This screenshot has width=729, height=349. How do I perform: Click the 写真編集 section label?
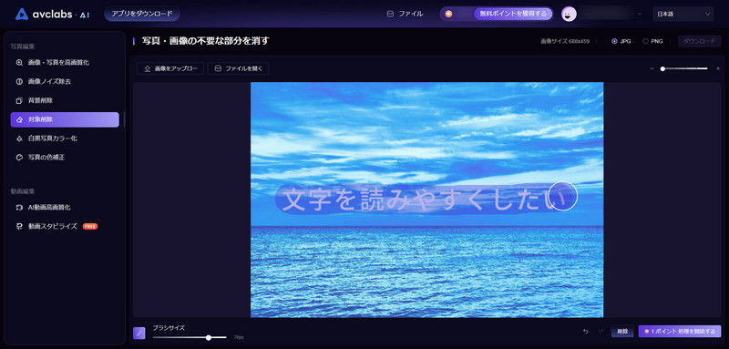23,46
